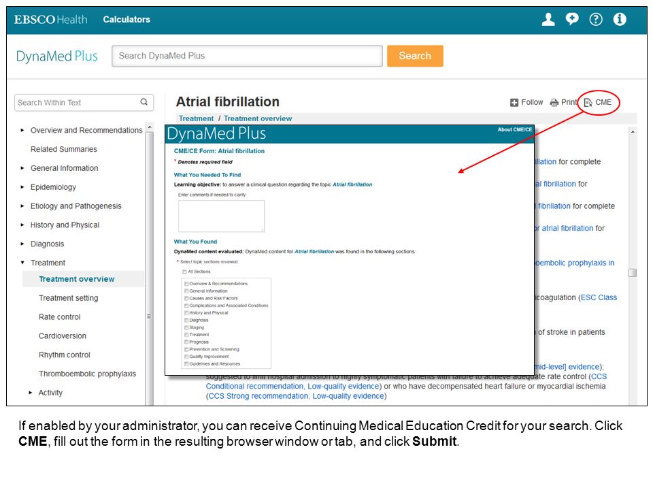Screen dimensions: 653x490
Task: Open Thromboembolic prophylaxis subsection
Action: [x=87, y=374]
